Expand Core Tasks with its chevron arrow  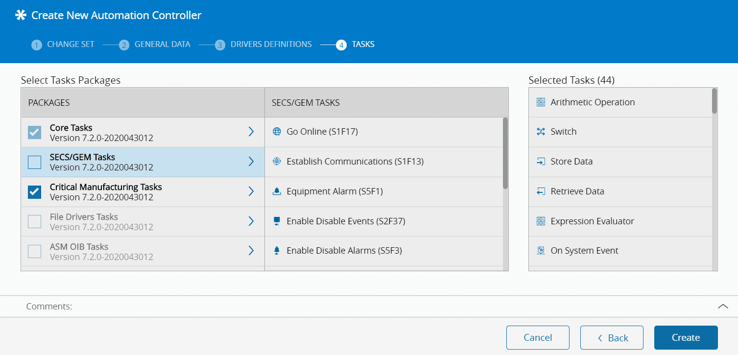pos(251,132)
